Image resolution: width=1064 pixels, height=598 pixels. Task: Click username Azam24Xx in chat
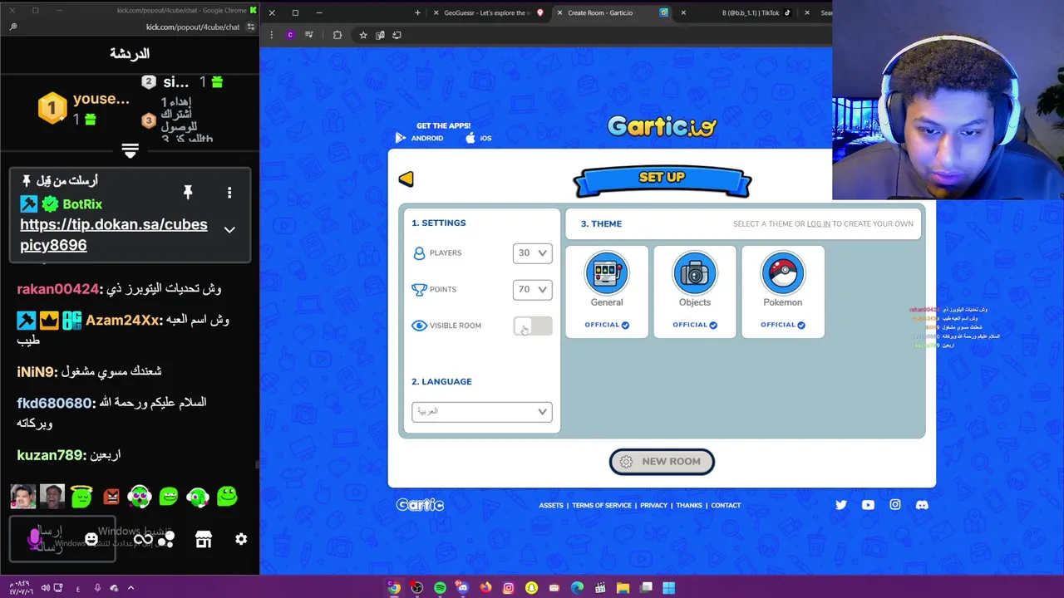(x=122, y=320)
